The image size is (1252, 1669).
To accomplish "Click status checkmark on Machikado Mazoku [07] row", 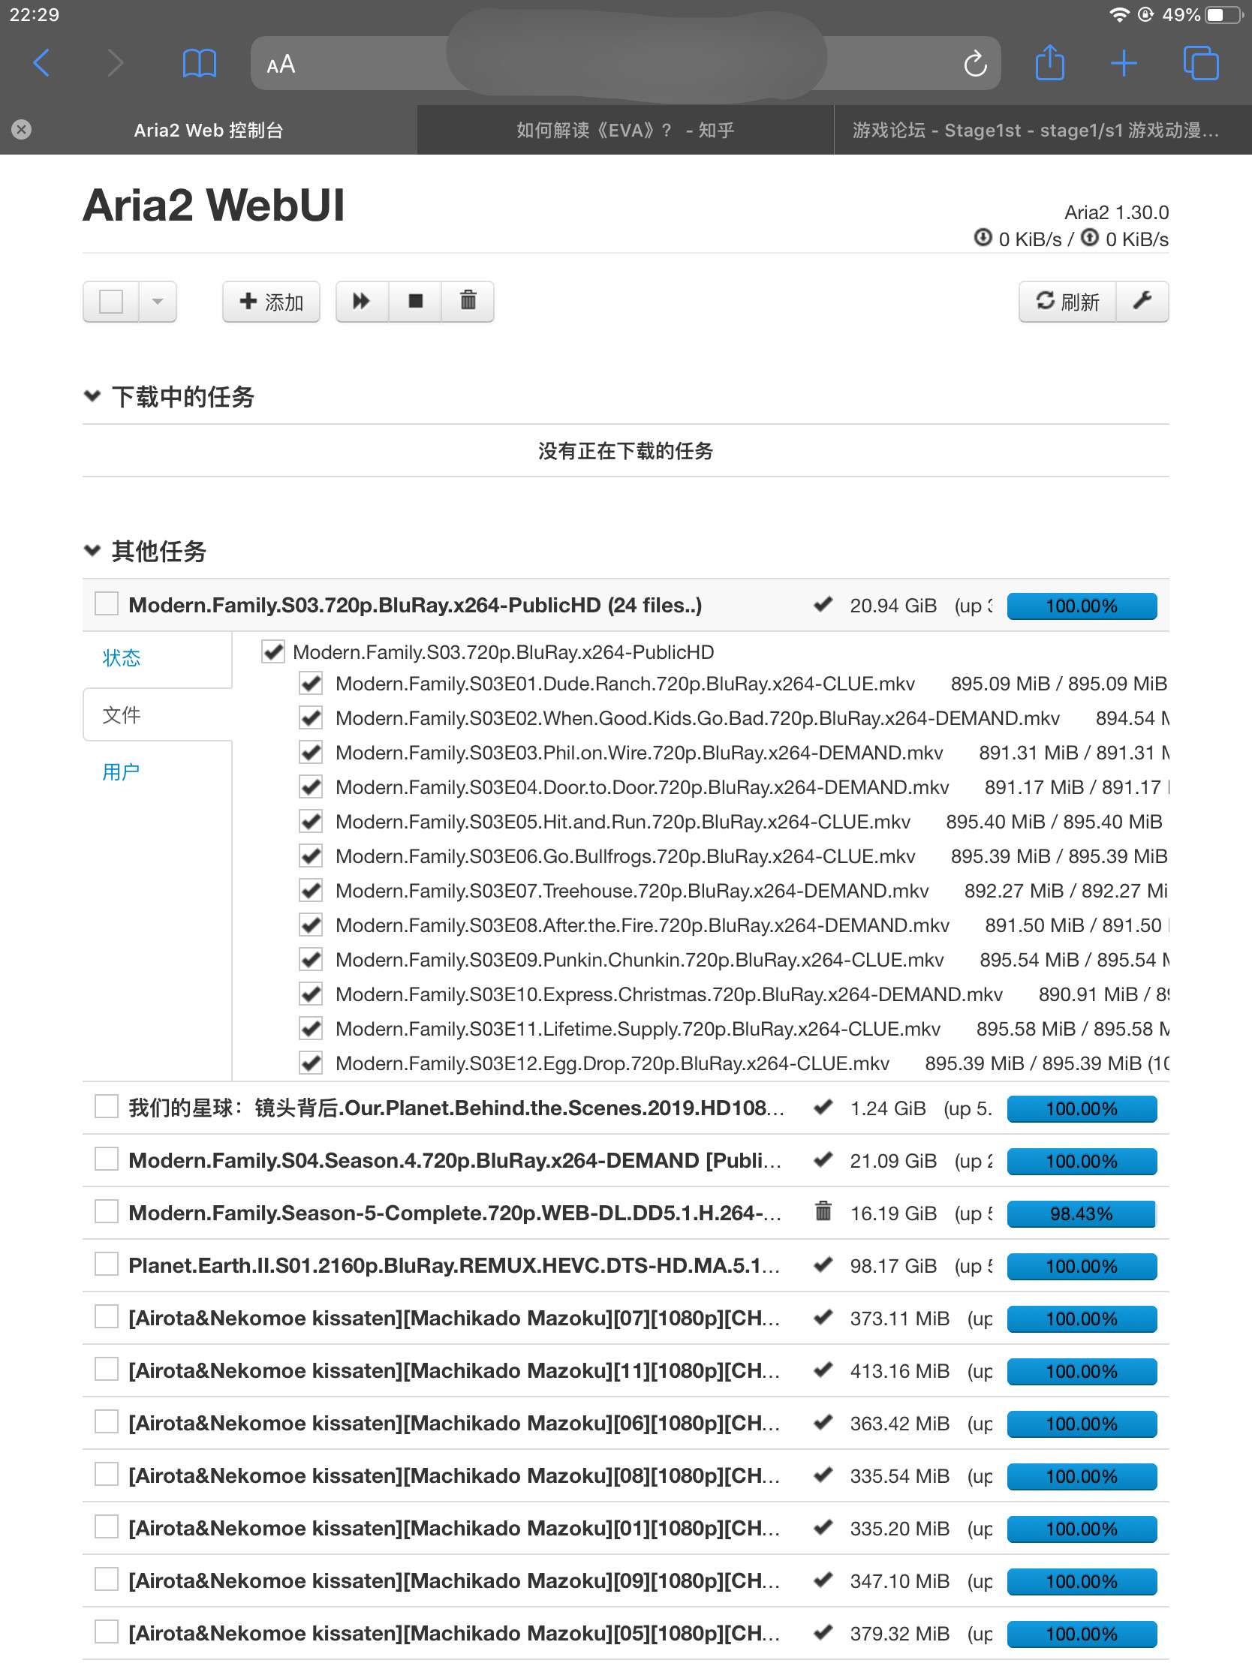I will (x=823, y=1317).
